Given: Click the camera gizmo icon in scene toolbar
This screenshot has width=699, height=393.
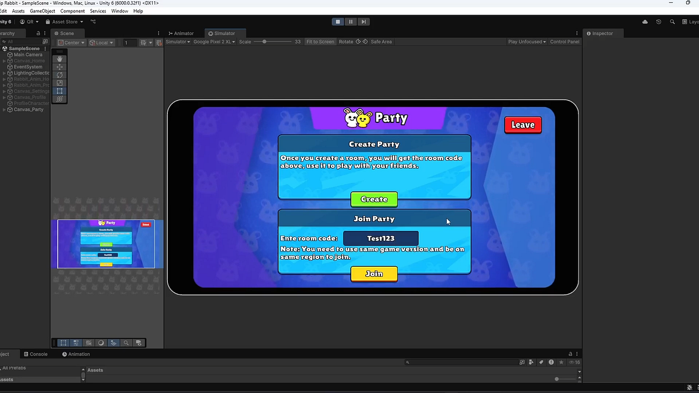Looking at the screenshot, I should (139, 342).
